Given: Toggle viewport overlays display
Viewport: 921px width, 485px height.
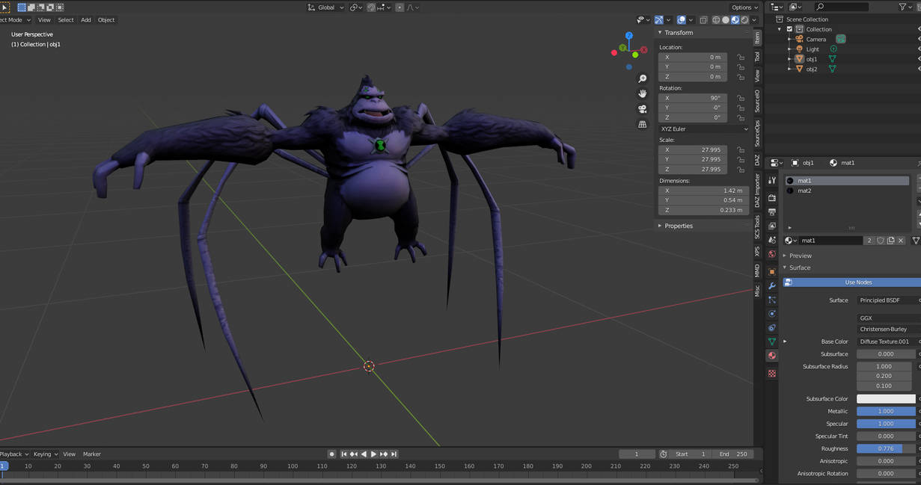Looking at the screenshot, I should point(681,20).
